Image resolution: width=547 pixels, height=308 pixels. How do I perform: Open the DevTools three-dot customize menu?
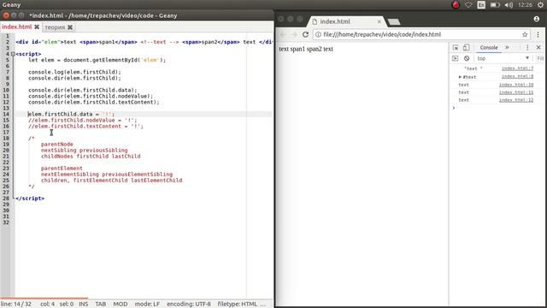527,48
